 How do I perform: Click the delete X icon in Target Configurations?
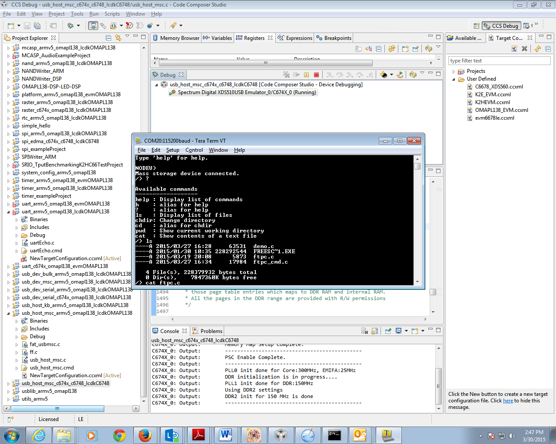click(525, 49)
